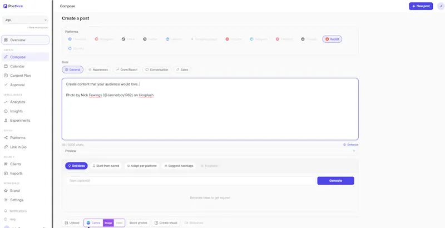Click the Topic optional input field
Screen dimensions: 445x228
point(191,181)
